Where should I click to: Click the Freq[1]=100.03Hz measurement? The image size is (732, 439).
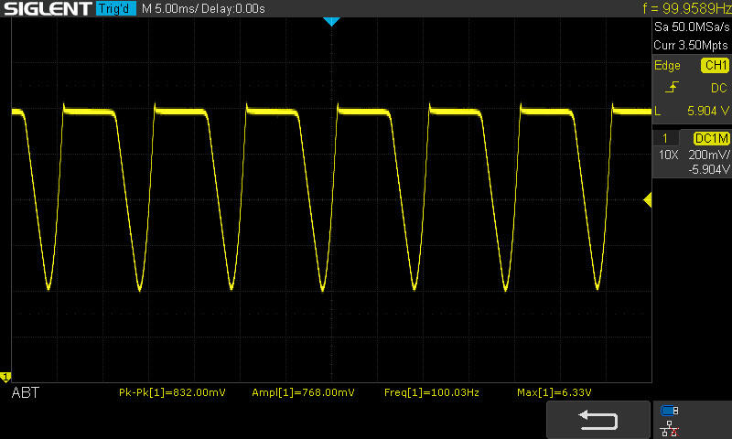432,392
